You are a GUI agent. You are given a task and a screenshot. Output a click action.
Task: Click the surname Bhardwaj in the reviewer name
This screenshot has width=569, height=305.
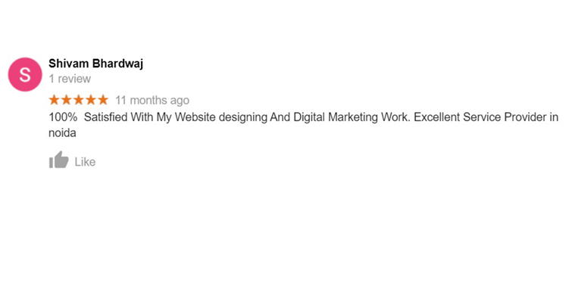118,64
